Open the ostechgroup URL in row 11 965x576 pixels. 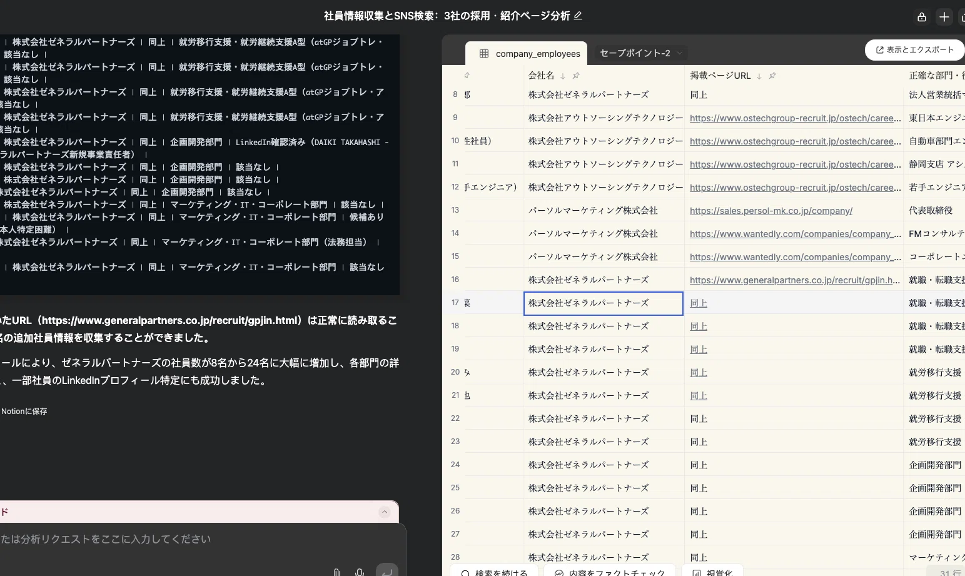796,164
